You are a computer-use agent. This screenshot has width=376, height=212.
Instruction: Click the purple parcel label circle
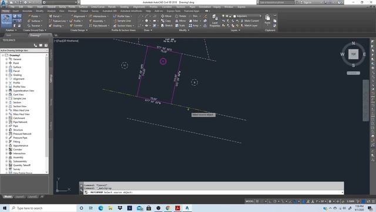pos(163,61)
